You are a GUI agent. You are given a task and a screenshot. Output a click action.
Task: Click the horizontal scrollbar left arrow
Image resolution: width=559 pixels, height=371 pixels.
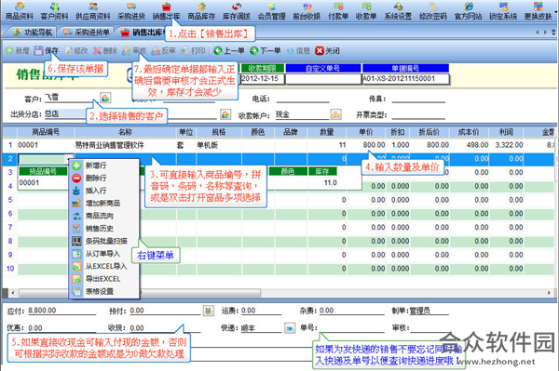(x=13, y=293)
